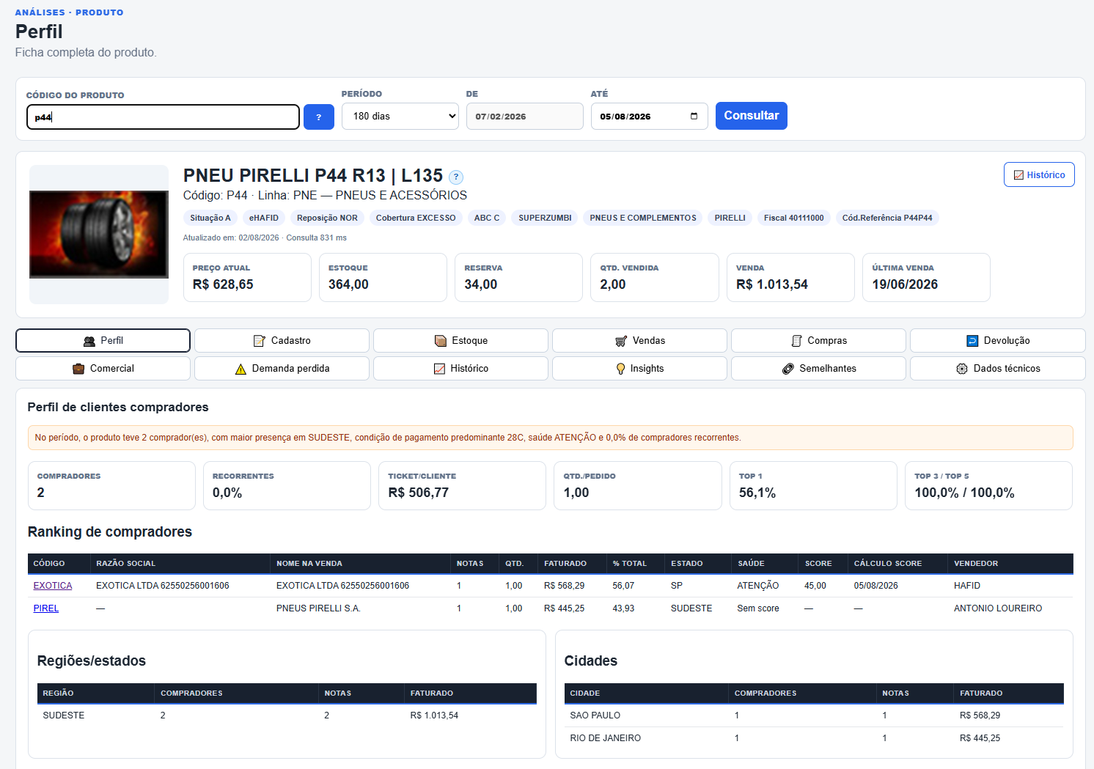Switch to the Estoque tab
This screenshot has height=769, width=1094.
coord(460,340)
